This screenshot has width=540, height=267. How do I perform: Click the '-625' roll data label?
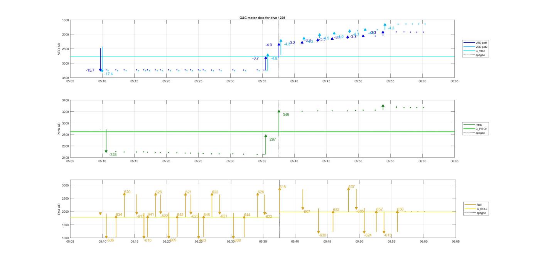(x=195, y=217)
